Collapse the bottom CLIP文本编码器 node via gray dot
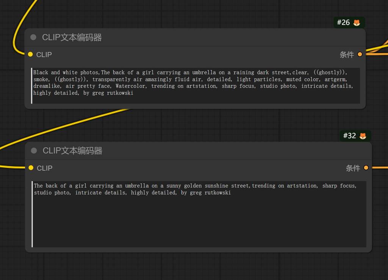 [x=34, y=151]
